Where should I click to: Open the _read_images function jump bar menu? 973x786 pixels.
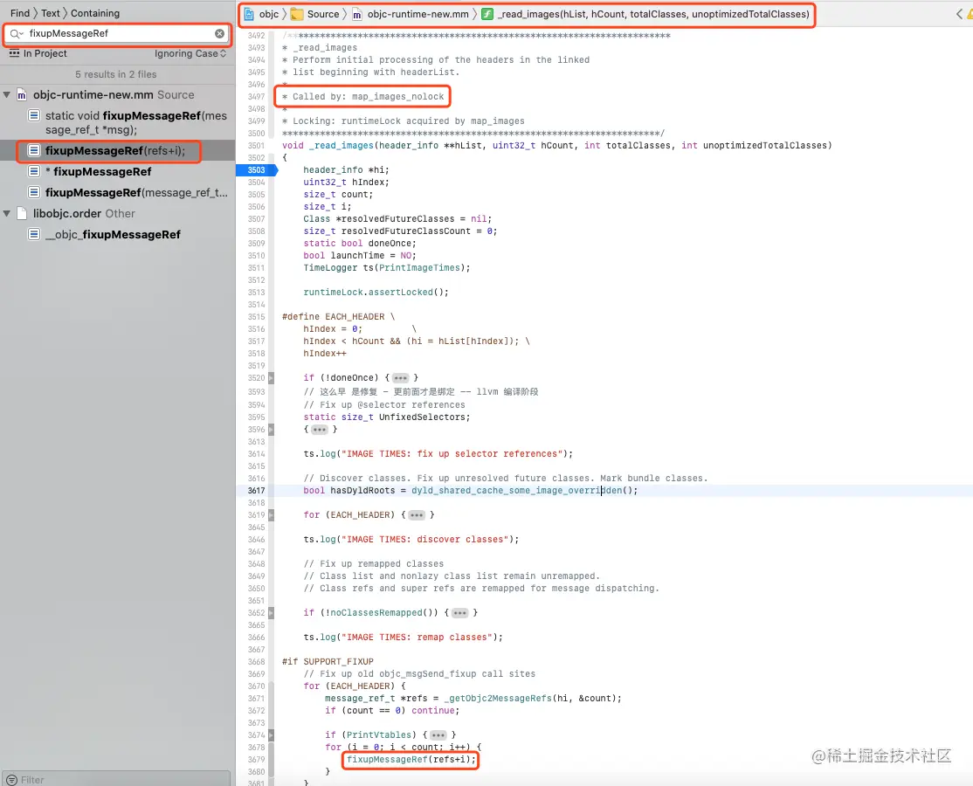tap(645, 14)
